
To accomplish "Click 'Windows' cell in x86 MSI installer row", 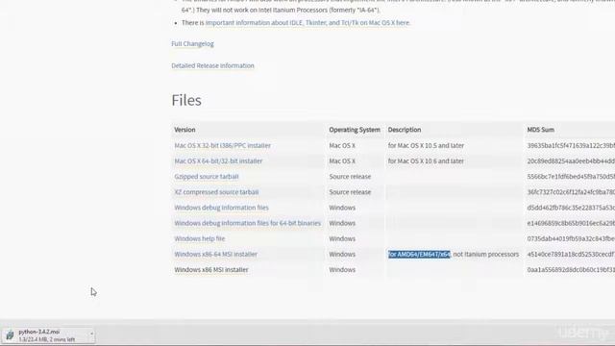I will point(342,270).
